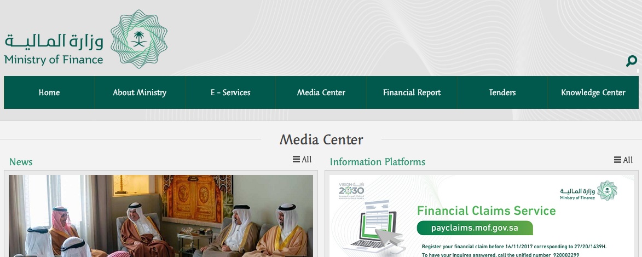Image resolution: width=642 pixels, height=257 pixels.
Task: Open the E - Services menu
Action: tap(230, 92)
